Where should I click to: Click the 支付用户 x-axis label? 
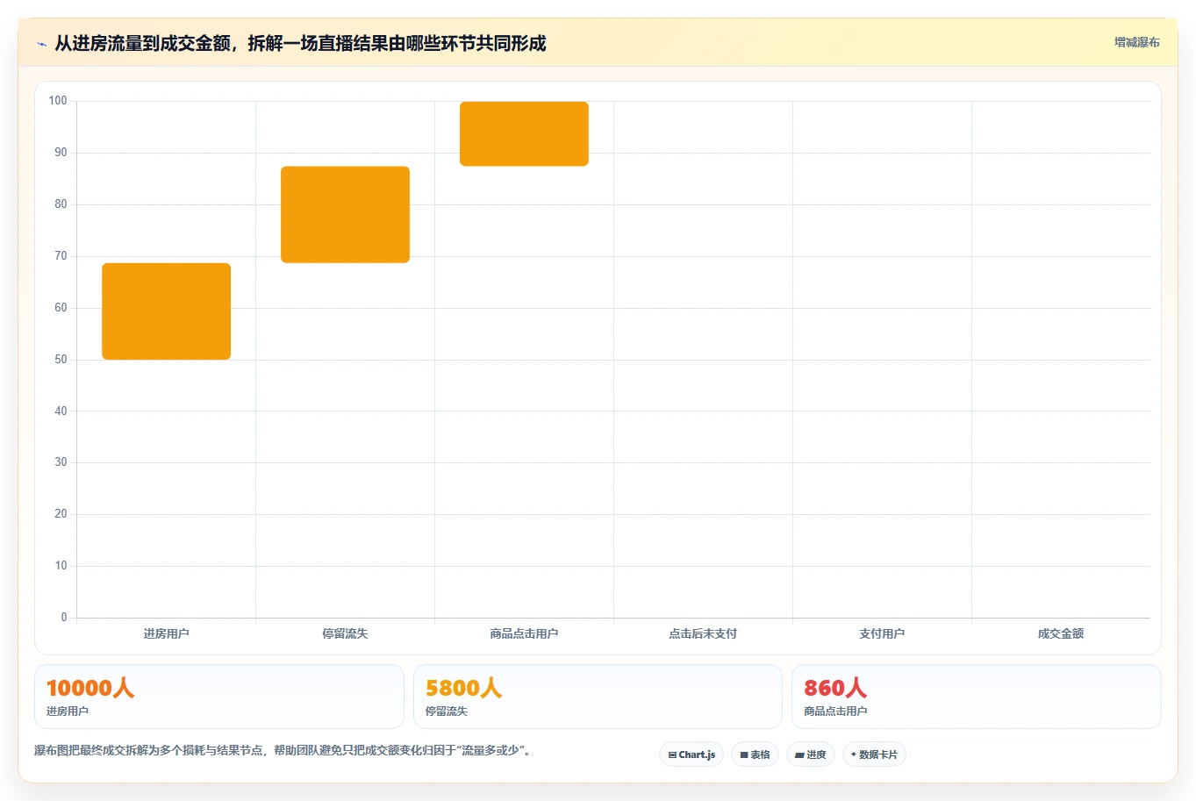click(x=882, y=633)
